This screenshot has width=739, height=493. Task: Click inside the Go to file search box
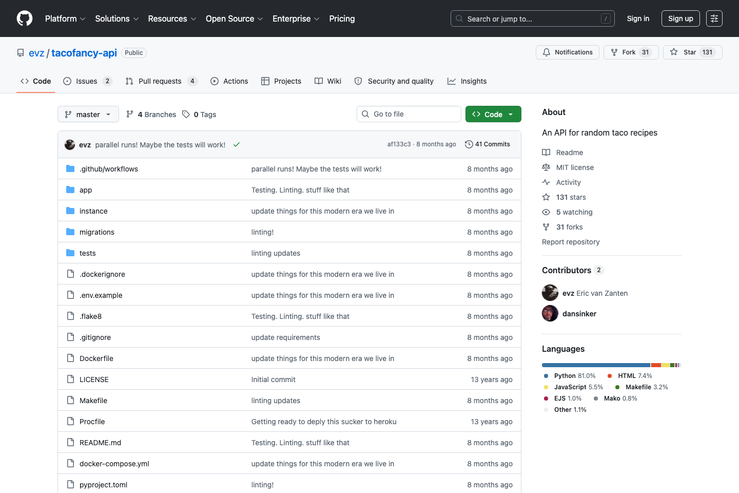coord(409,113)
